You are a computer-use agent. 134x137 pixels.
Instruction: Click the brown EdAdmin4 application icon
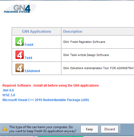pos(20,68)
